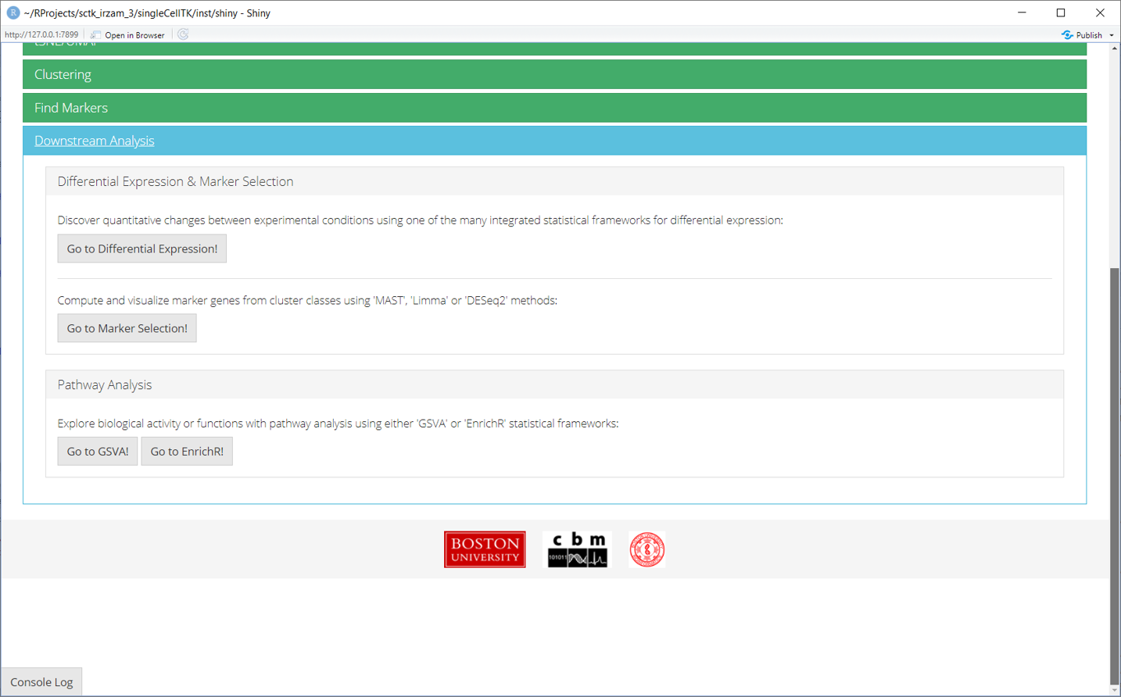Click the R application icon in title bar
1121x697 pixels.
tap(13, 13)
